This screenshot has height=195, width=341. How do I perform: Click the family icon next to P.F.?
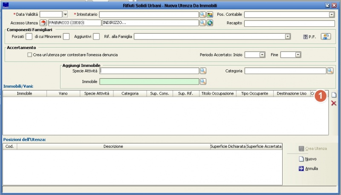point(326,37)
